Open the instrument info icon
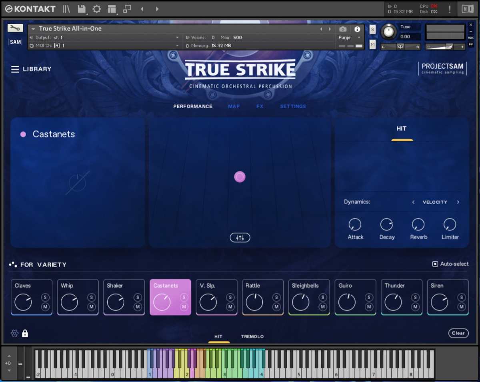480x382 pixels. point(357,29)
